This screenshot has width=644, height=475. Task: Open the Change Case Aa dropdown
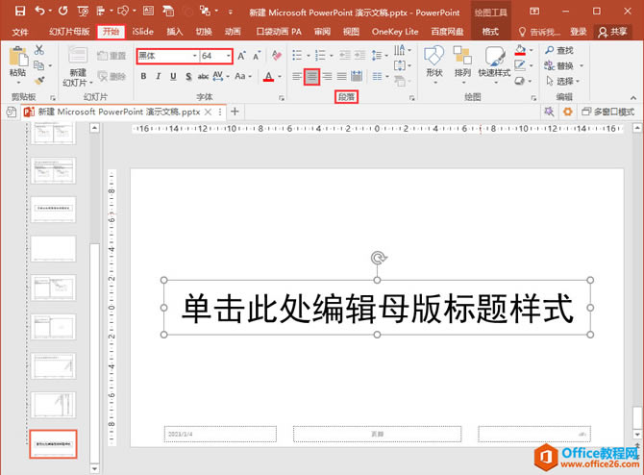point(243,76)
